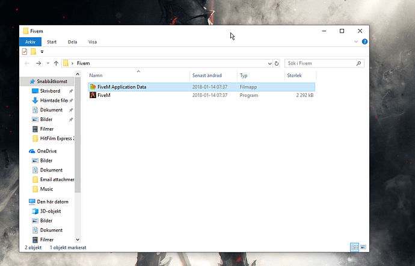
Task: Select OneDrive in the navigation pane
Action: tap(47, 151)
